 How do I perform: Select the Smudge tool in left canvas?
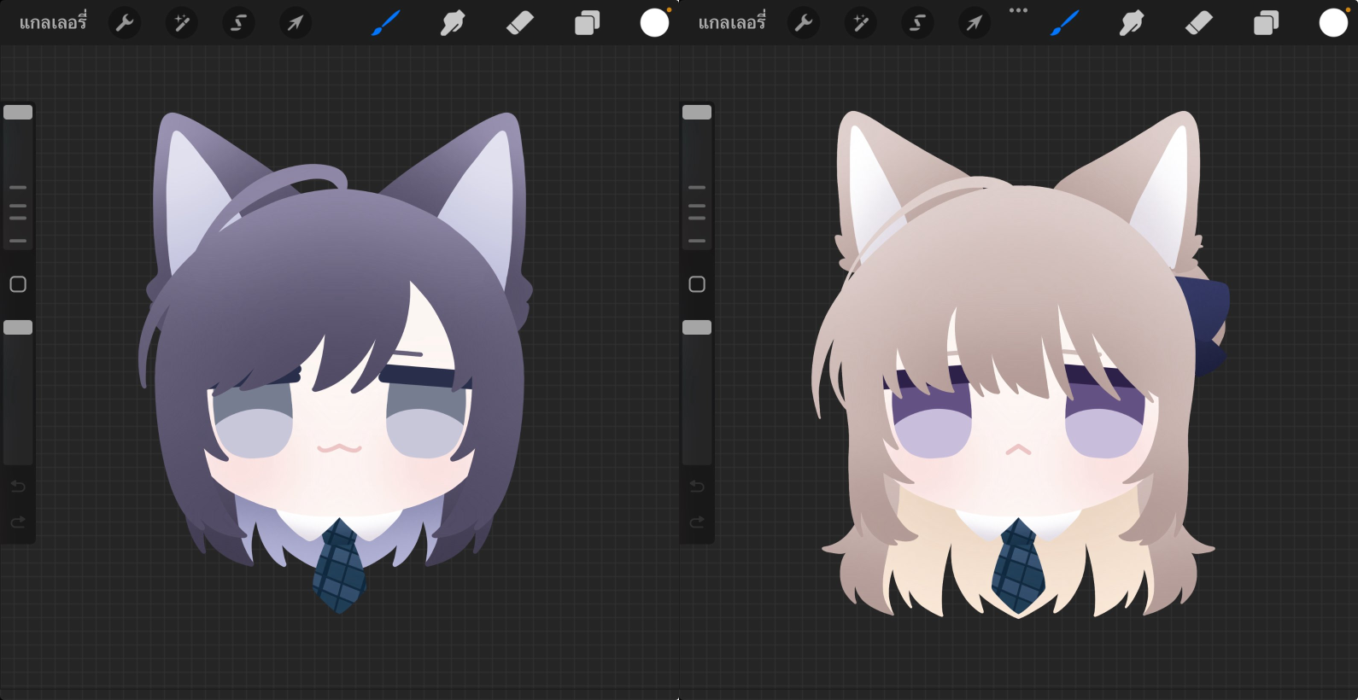pyautogui.click(x=453, y=23)
